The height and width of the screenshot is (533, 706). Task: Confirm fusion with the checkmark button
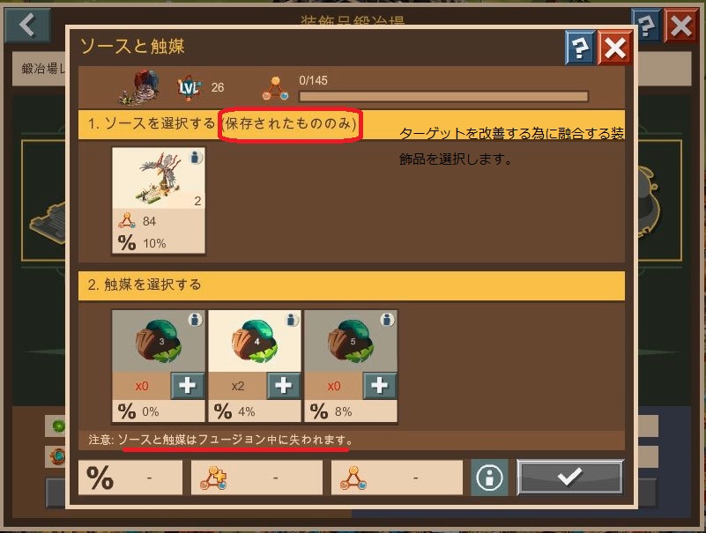[x=570, y=477]
